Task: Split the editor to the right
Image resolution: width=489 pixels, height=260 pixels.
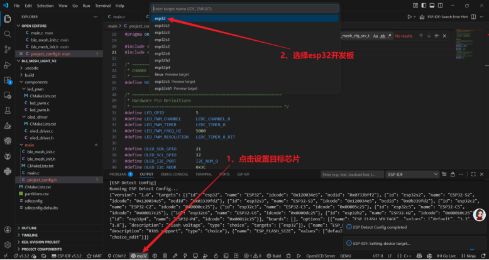Action: [x=473, y=17]
